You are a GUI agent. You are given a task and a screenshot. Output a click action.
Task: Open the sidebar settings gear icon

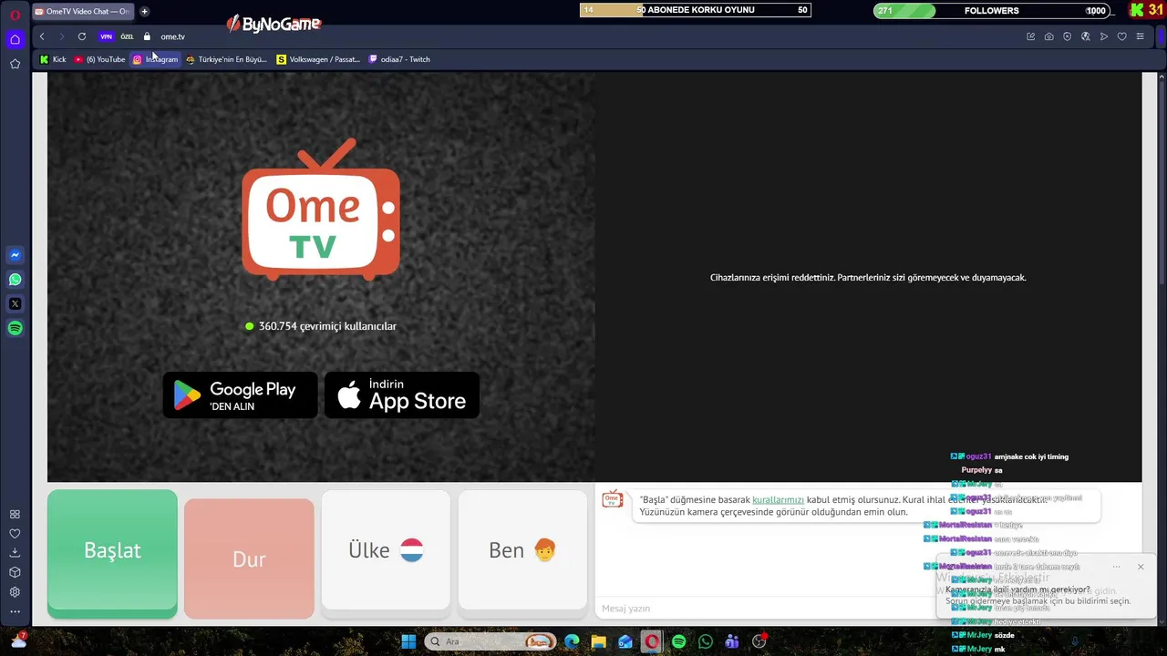[x=15, y=592]
